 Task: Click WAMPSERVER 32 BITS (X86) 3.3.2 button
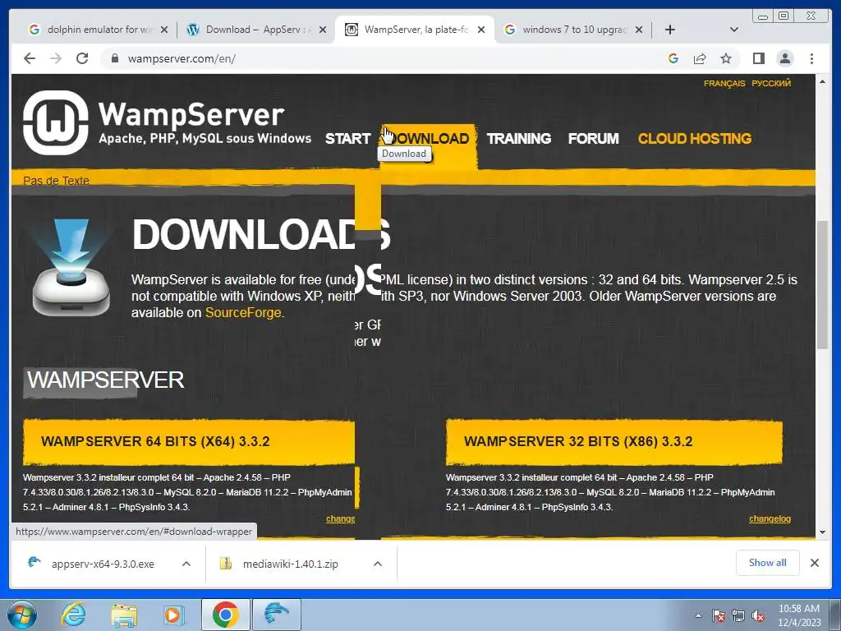(x=614, y=441)
